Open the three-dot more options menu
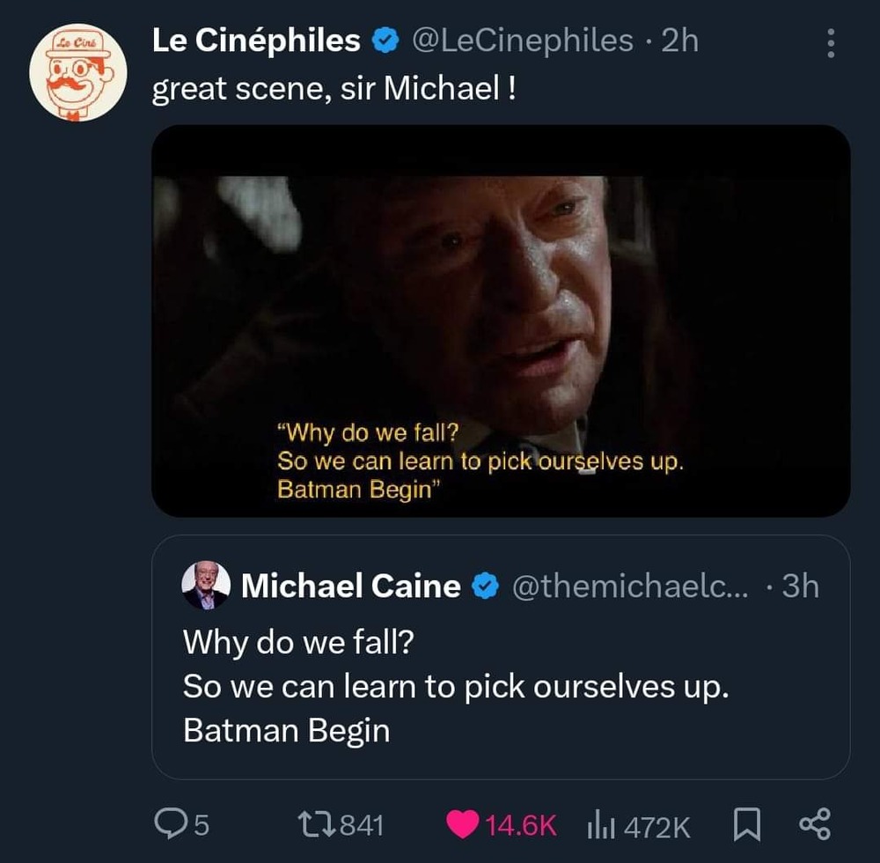The height and width of the screenshot is (863, 880). [x=831, y=42]
